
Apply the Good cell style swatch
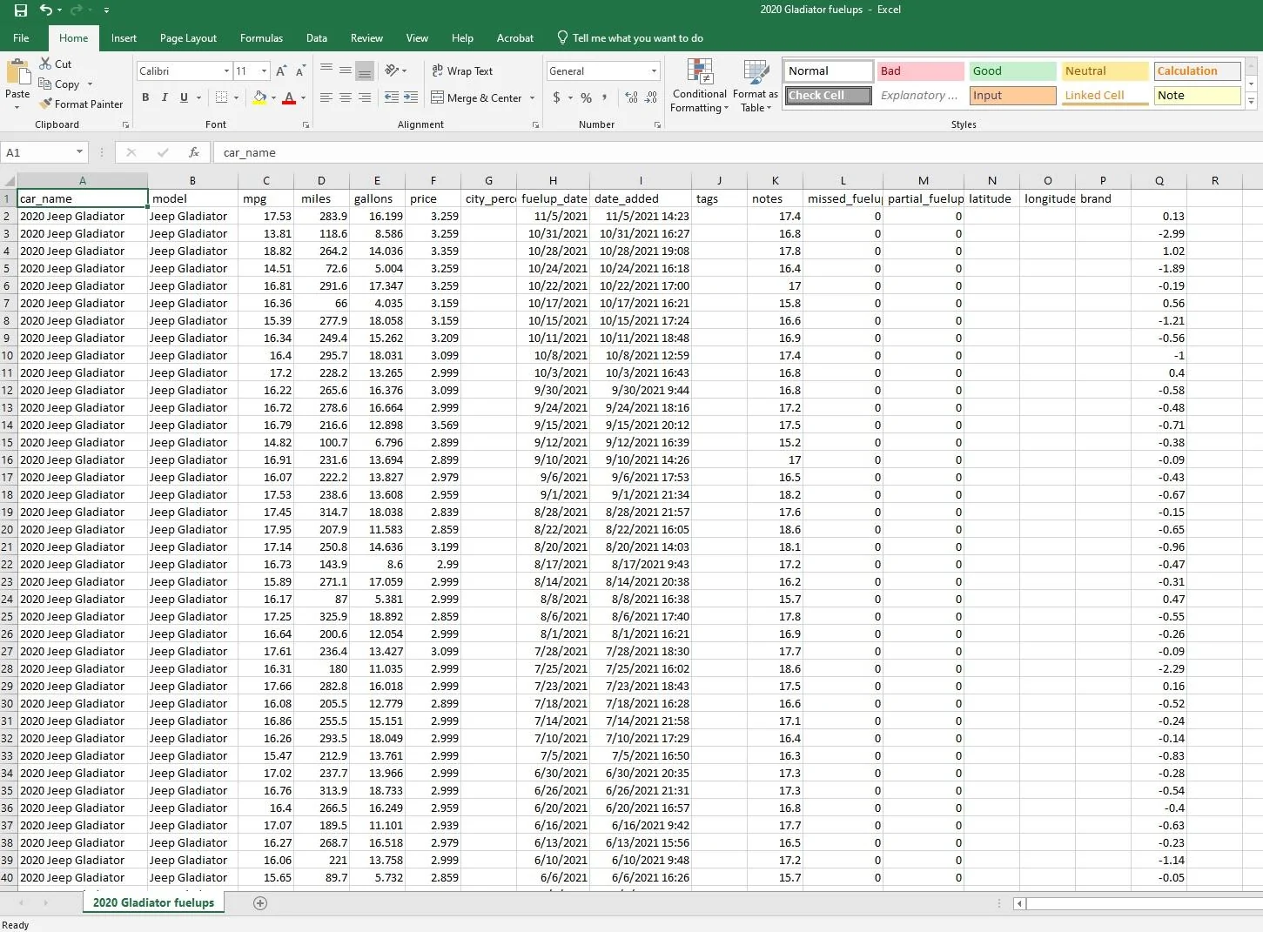pos(1012,71)
